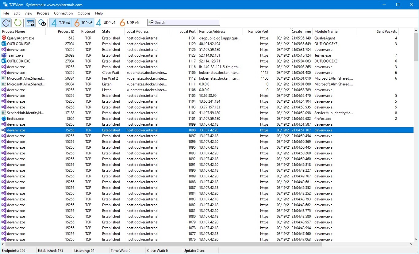Click the devenv.exe icon in the highlighted row
This screenshot has height=254, width=419.
coord(4,130)
